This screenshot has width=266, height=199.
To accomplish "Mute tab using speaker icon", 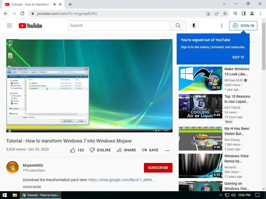I will point(55,4).
